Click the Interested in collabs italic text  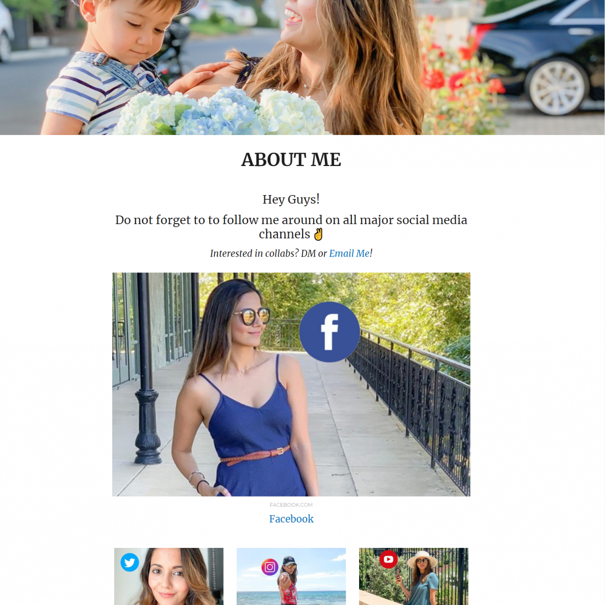pos(269,253)
